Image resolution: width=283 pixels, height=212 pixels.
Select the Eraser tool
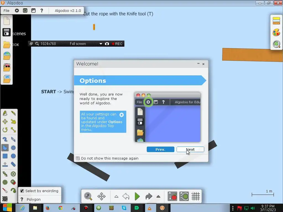tap(13, 139)
